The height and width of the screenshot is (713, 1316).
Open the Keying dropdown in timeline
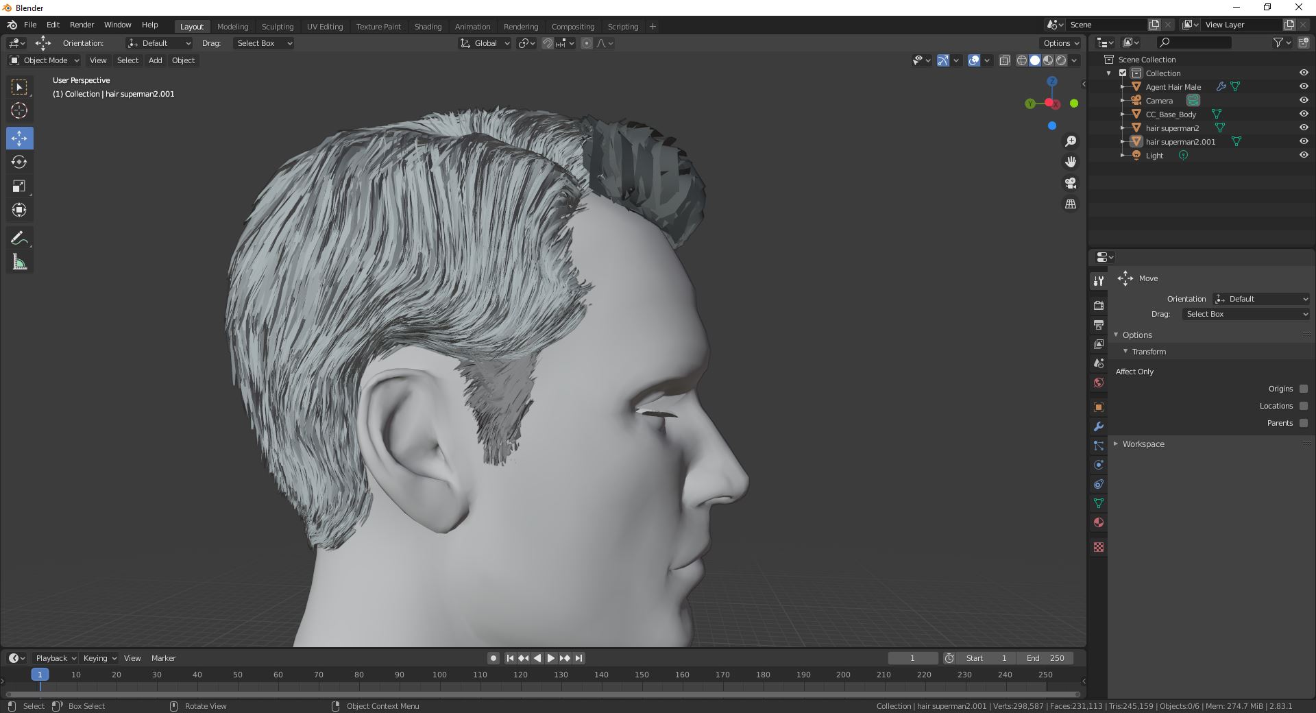(99, 658)
